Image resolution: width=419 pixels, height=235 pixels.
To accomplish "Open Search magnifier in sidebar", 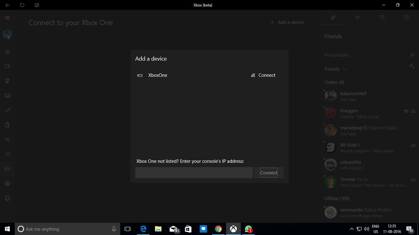I will [7, 154].
